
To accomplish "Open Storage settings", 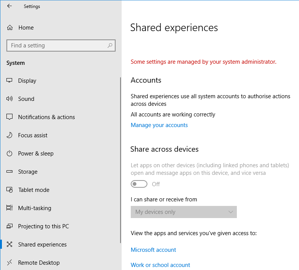I will [28, 172].
